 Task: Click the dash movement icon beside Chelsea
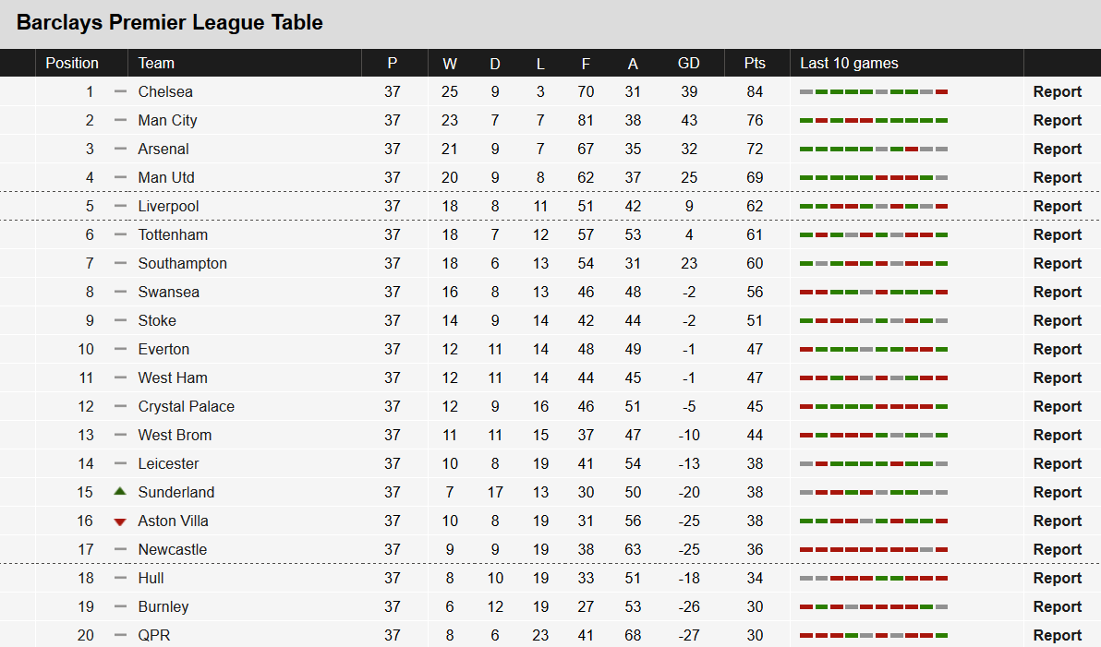pyautogui.click(x=119, y=91)
